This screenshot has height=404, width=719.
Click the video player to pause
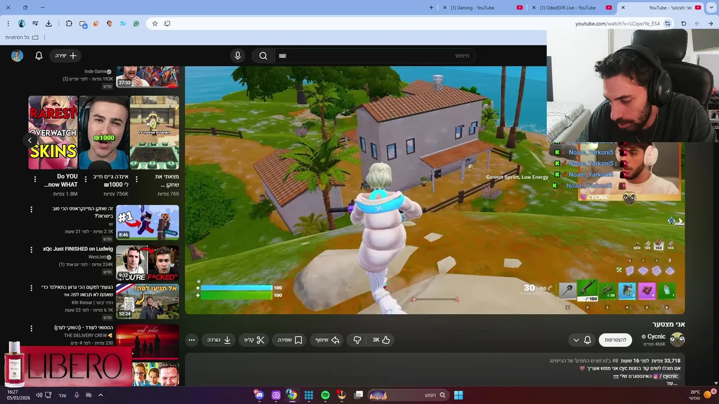coord(435,190)
